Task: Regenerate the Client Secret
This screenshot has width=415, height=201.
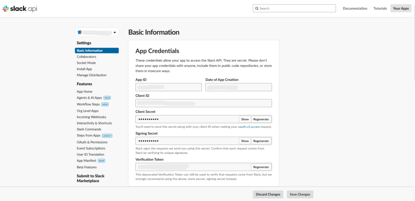Action: [x=261, y=119]
